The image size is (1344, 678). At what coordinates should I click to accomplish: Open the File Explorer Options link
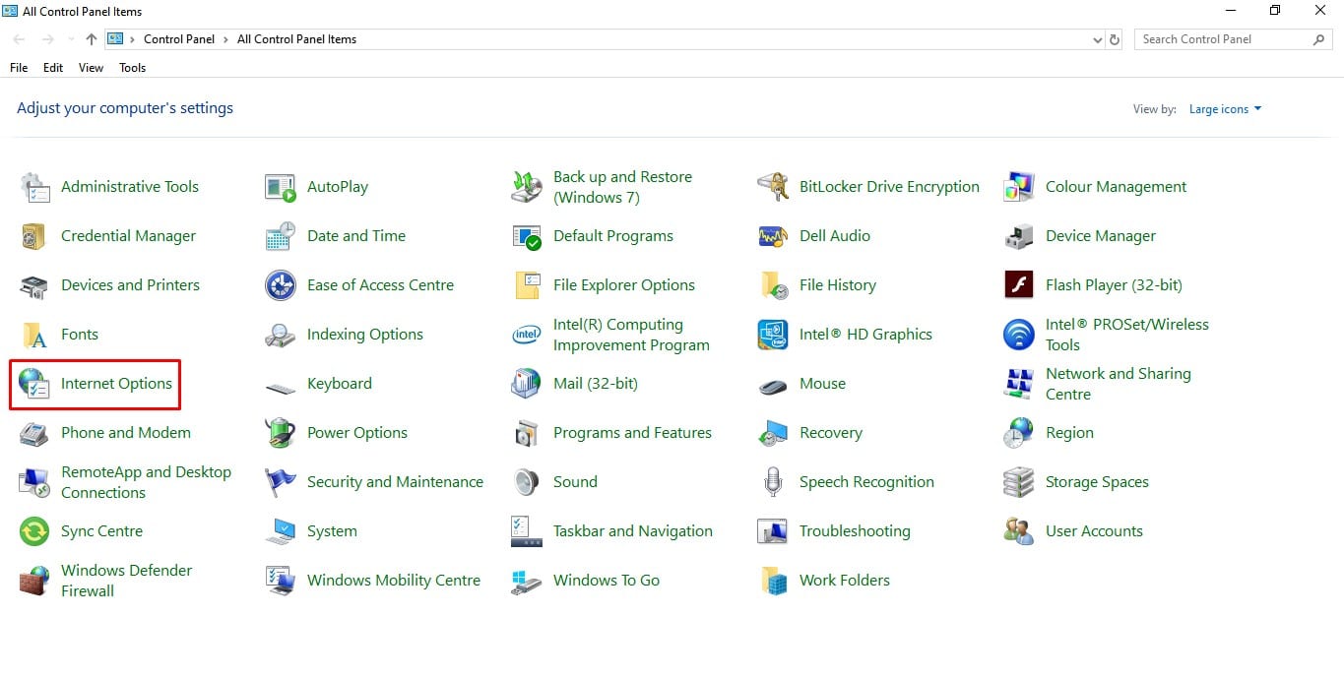623,285
